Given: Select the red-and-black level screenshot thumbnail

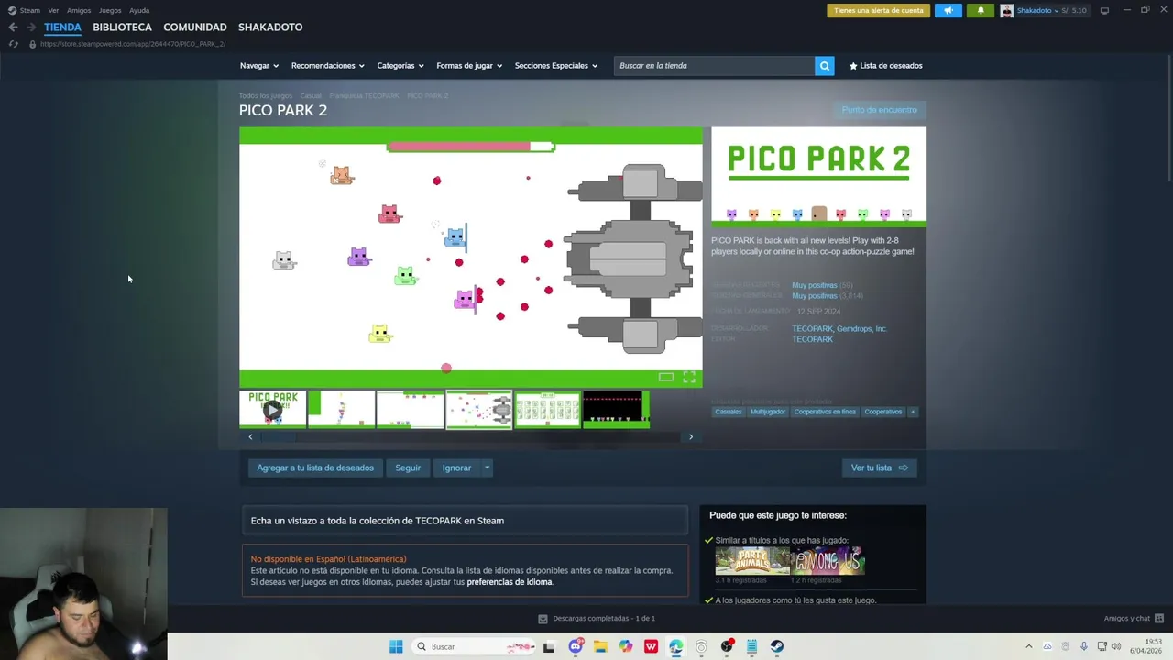Looking at the screenshot, I should 616,410.
